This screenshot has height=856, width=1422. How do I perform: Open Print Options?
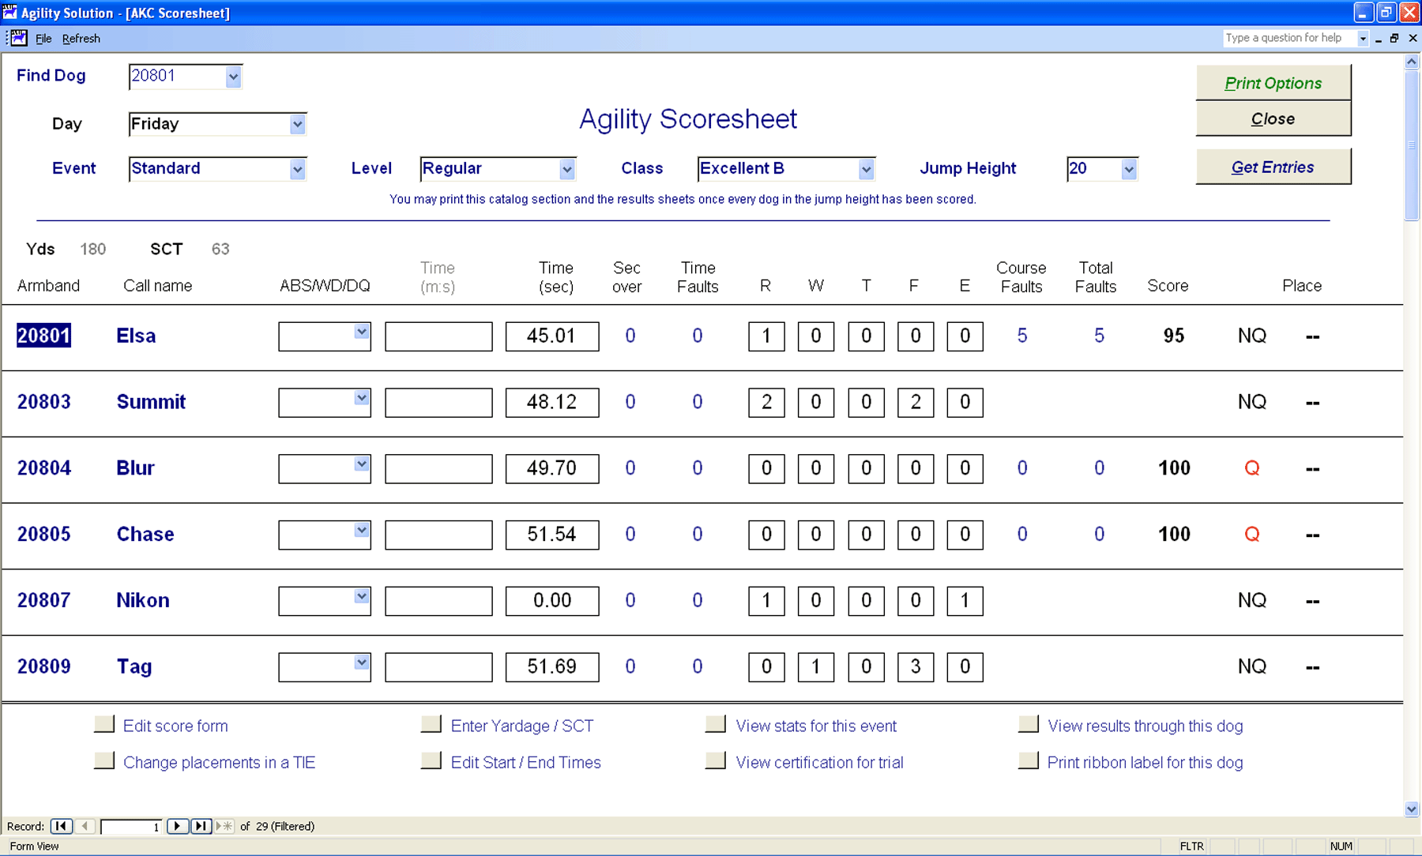pyautogui.click(x=1273, y=82)
